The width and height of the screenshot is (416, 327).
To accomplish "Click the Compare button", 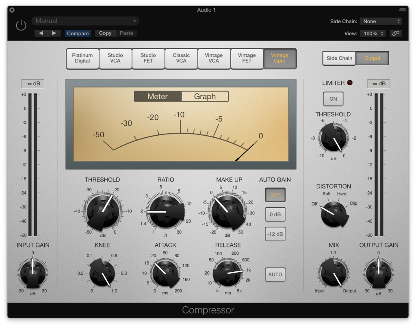I will pos(78,33).
